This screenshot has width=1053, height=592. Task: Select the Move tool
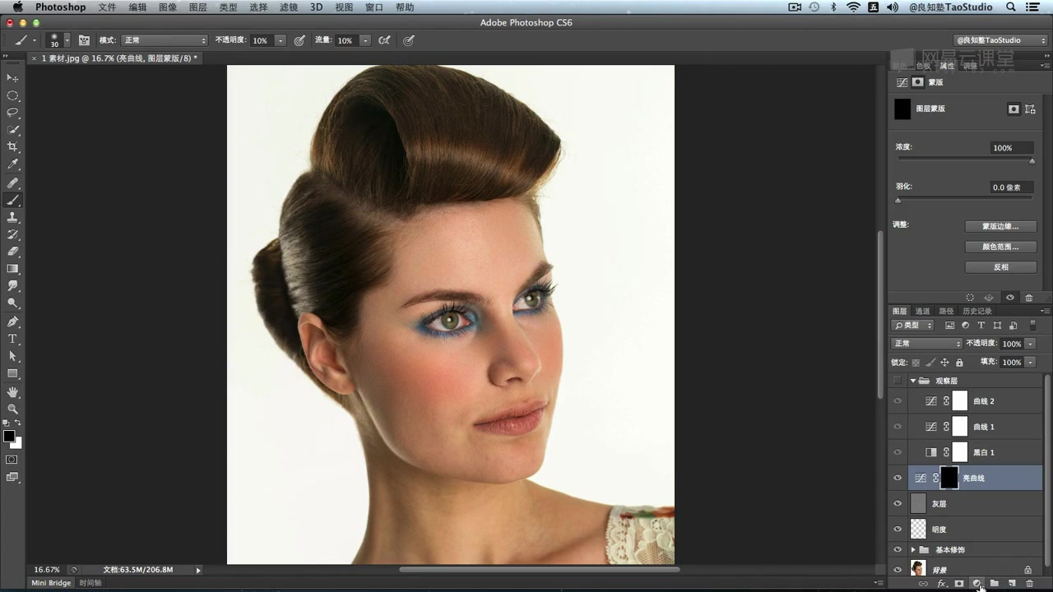click(12, 78)
